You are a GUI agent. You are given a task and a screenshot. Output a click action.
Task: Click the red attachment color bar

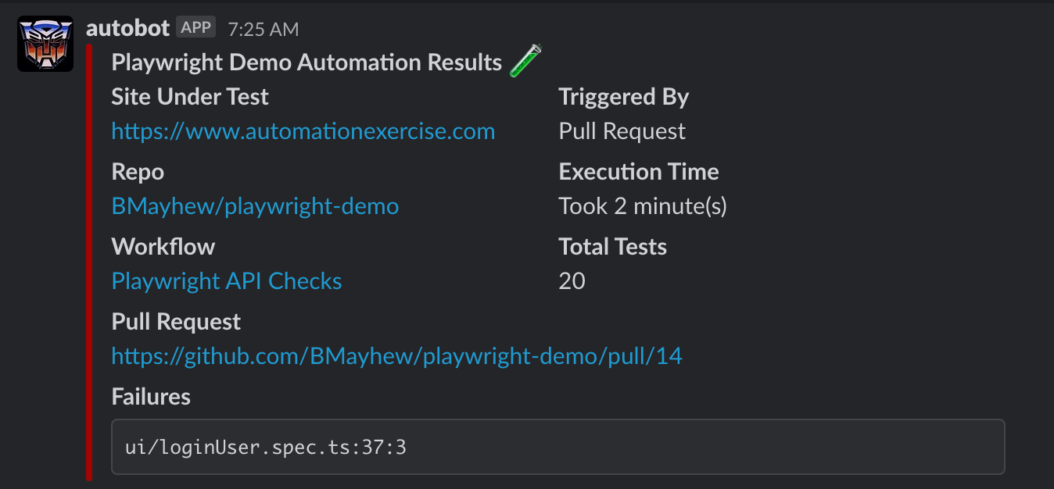(89, 262)
